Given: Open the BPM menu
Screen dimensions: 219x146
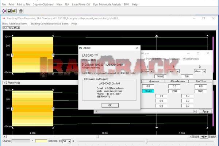Looking at the screenshot, I should 126,4.
